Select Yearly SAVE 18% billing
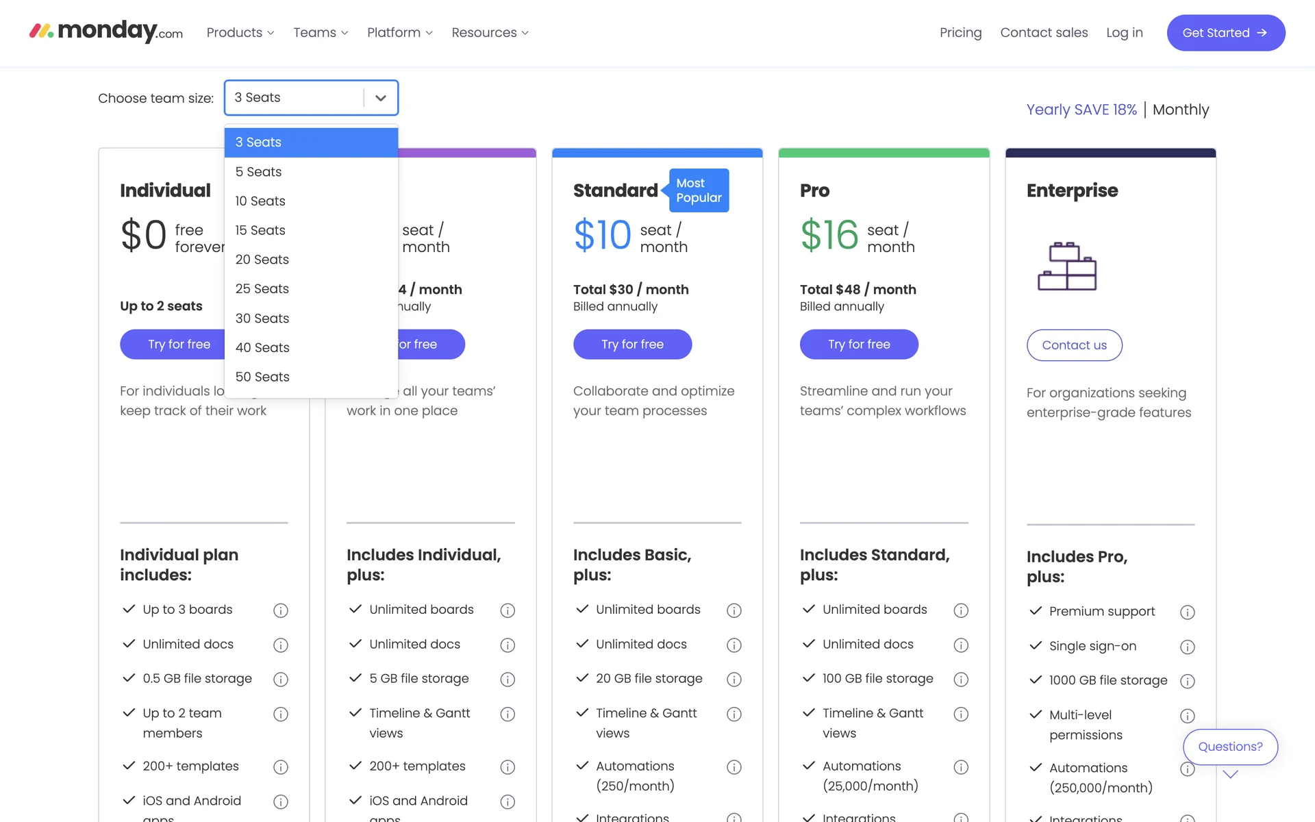Image resolution: width=1315 pixels, height=822 pixels. [x=1081, y=110]
